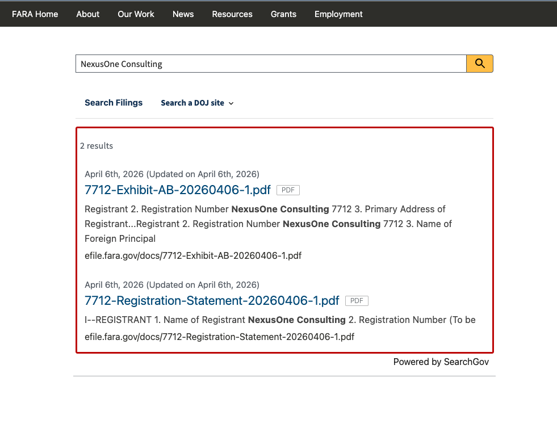Click the efile.fara.gov Exhibit-AB URL text
The width and height of the screenshot is (557, 428).
point(193,255)
